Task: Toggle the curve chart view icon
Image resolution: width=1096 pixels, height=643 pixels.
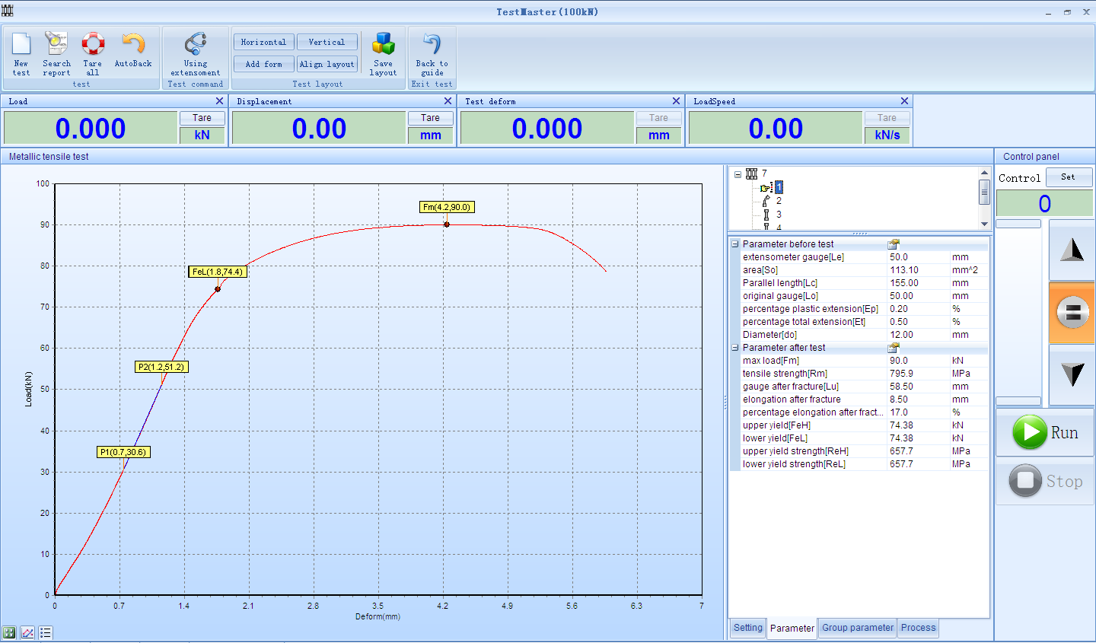Action: pyautogui.click(x=27, y=632)
